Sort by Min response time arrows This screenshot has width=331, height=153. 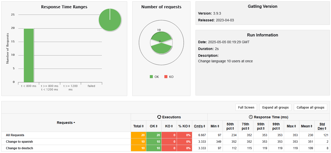[218, 126]
